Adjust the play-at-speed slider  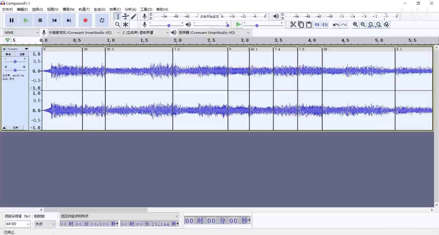[x=263, y=24]
